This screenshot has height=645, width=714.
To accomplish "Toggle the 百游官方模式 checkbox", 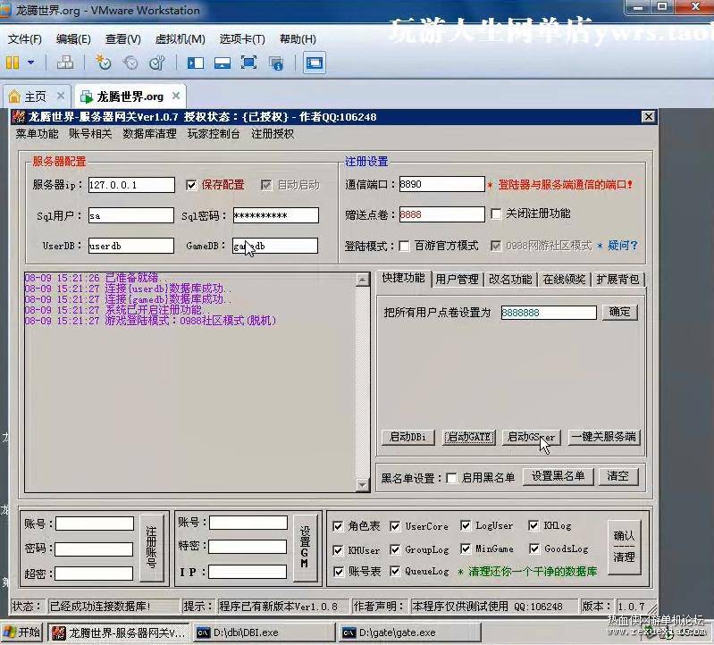I will (404, 246).
